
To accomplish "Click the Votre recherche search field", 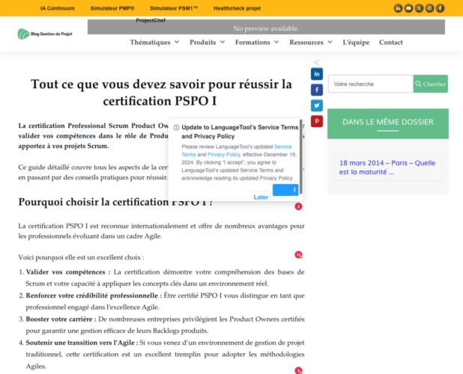I will 371,84.
